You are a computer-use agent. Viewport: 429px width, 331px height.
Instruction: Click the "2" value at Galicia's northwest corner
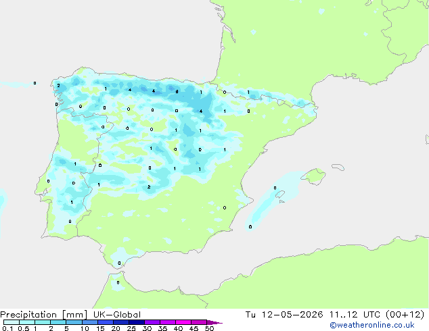(58, 86)
